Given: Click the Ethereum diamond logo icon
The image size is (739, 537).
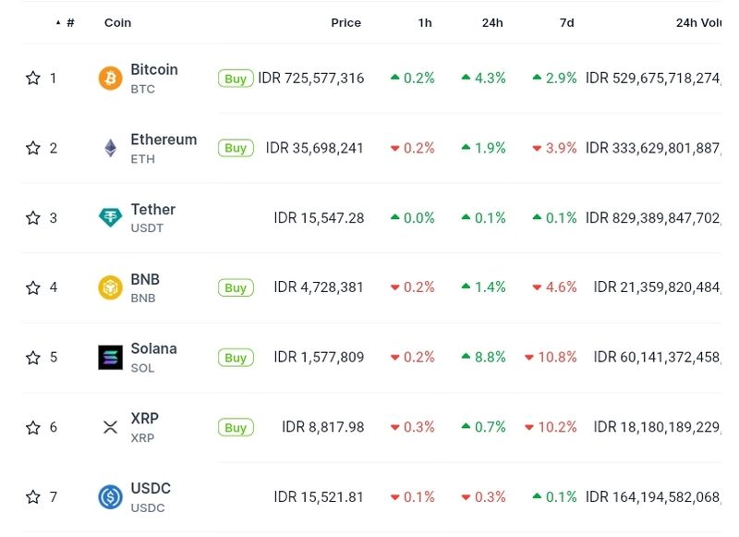Looking at the screenshot, I should click(110, 148).
